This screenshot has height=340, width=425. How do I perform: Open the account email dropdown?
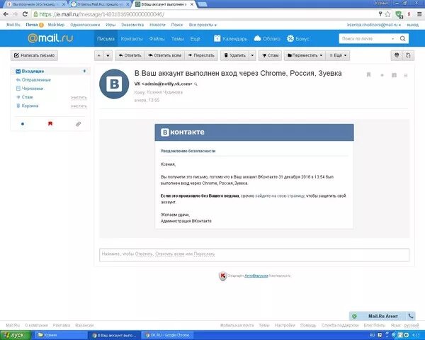[374, 25]
